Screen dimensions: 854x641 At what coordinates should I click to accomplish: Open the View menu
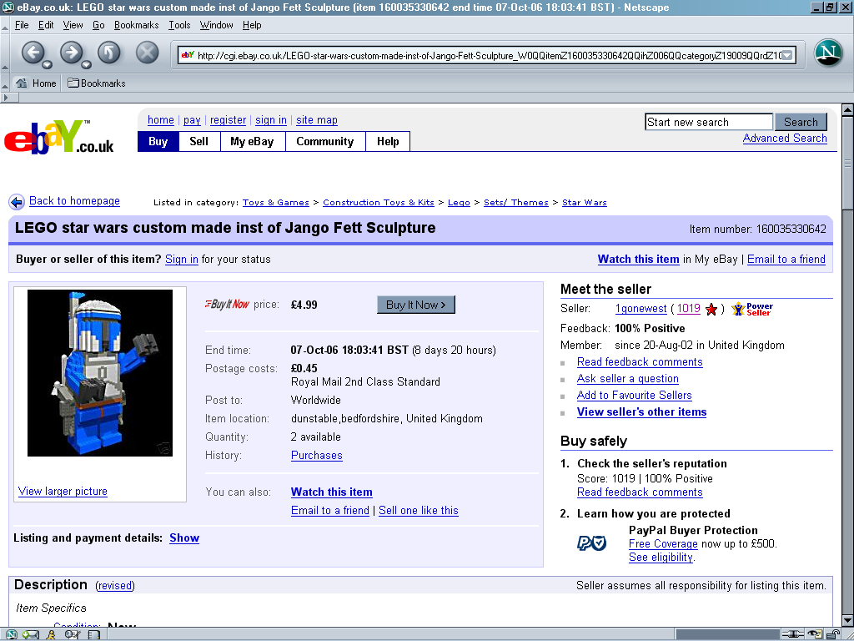[73, 25]
